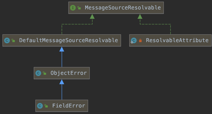The height and width of the screenshot is (114, 212).
Task: Click the green visibility icon beside FieldError
Action: [x=46, y=106]
